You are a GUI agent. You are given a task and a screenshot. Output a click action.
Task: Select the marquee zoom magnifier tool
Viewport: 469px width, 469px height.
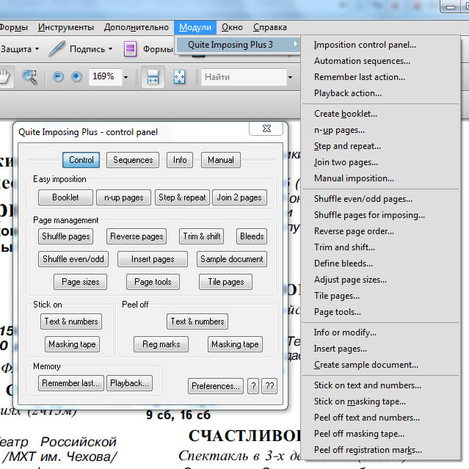click(x=29, y=77)
